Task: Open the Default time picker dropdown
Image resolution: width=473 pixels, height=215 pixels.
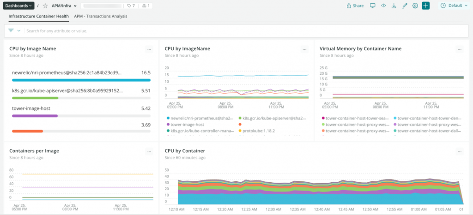Action: tap(454, 6)
